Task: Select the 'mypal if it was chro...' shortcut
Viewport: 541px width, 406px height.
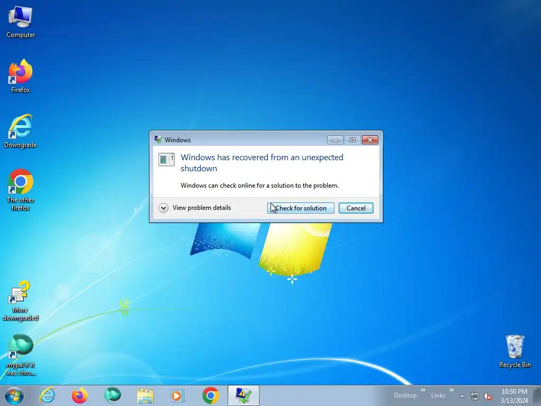Action: (x=21, y=355)
